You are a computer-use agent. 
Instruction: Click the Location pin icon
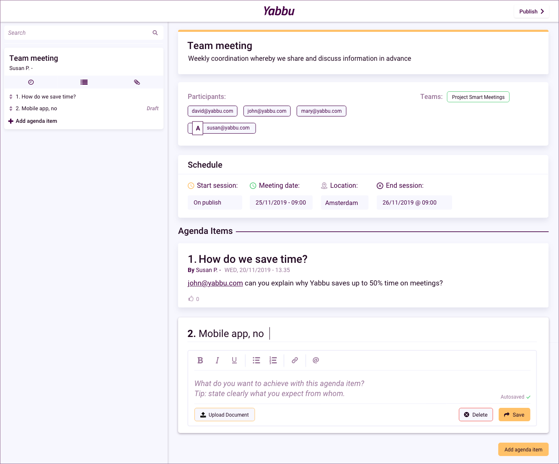coord(324,186)
